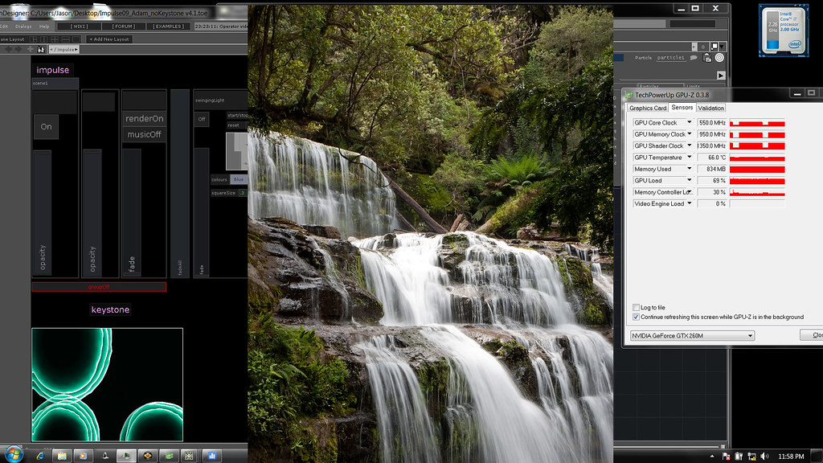Enable the Log to file checkbox

click(636, 307)
